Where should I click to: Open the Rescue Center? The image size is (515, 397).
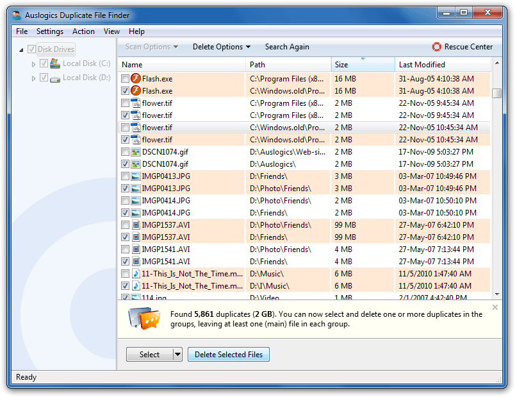point(462,47)
